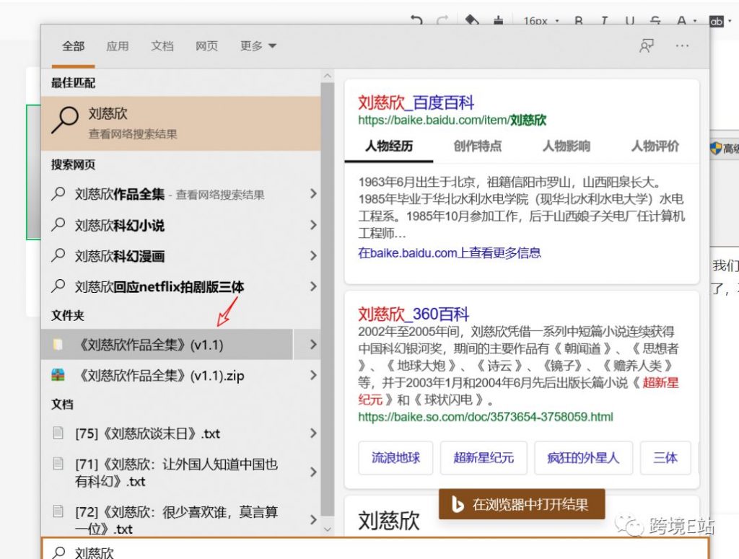This screenshot has height=559, width=739.
Task: Expand arrow for the [72] txt document
Action: tap(313, 519)
